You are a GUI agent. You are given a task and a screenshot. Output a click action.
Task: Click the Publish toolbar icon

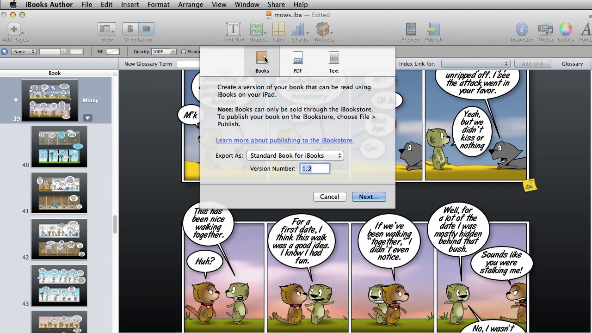click(x=434, y=32)
